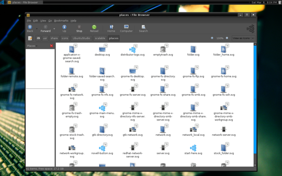
Task: Click the scrollbar down arrow of file view
Action: (x=255, y=165)
